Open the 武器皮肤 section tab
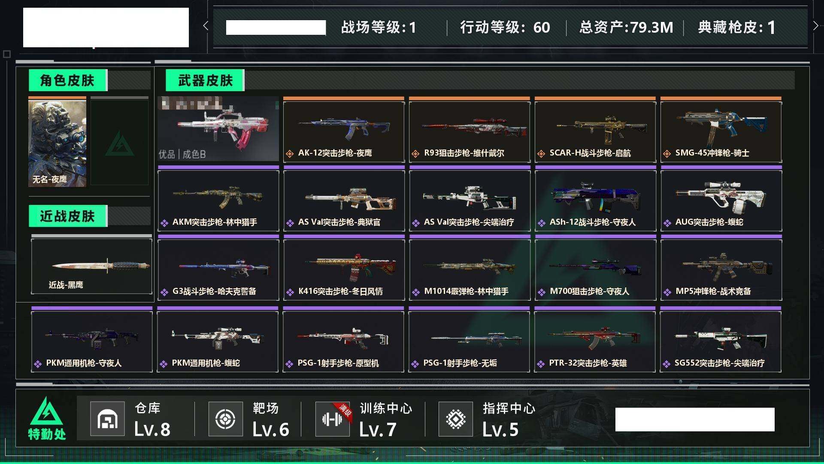The height and width of the screenshot is (464, 824). click(x=205, y=80)
